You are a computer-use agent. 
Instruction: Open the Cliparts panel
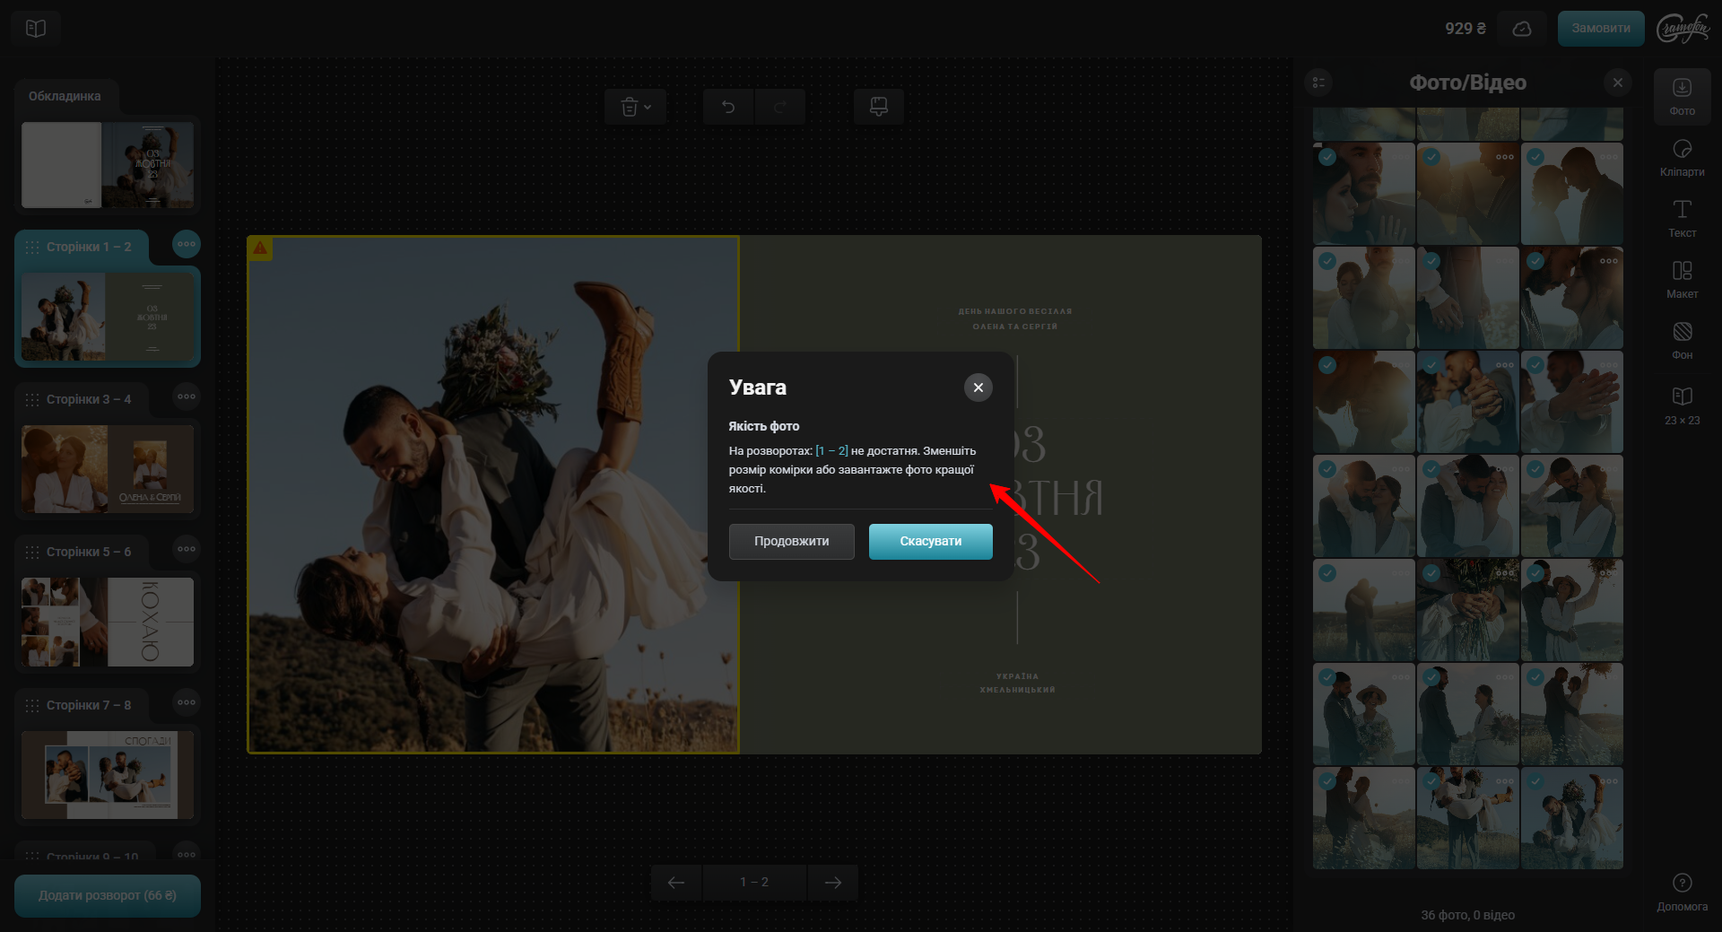(1682, 157)
